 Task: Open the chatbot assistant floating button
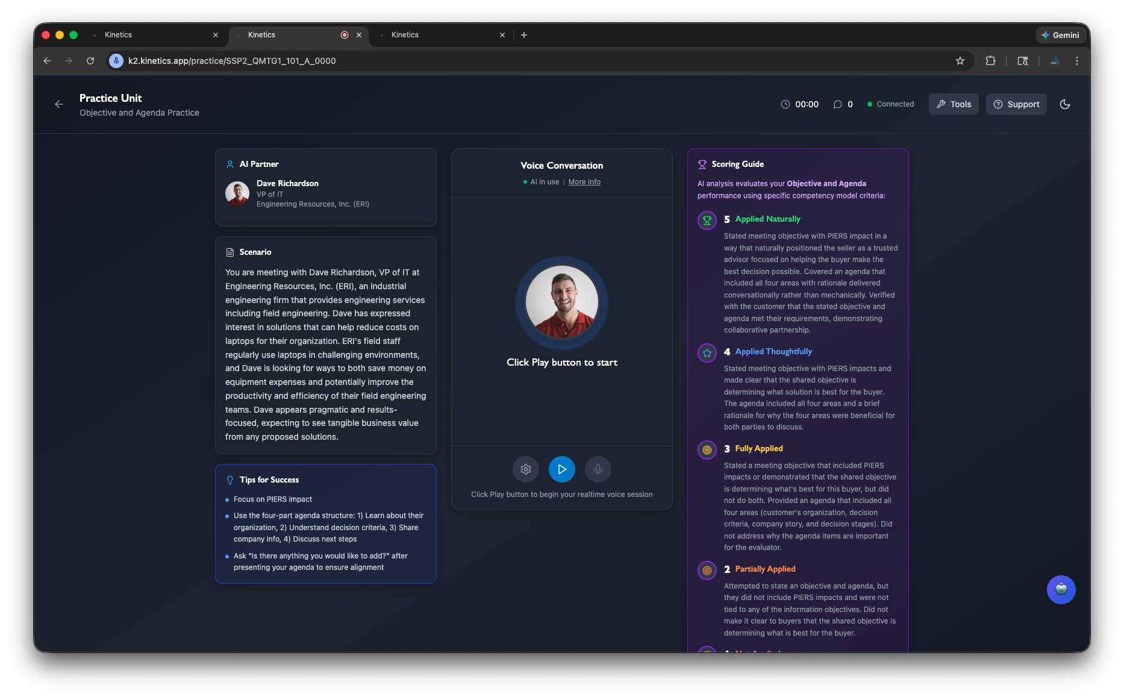pos(1061,590)
